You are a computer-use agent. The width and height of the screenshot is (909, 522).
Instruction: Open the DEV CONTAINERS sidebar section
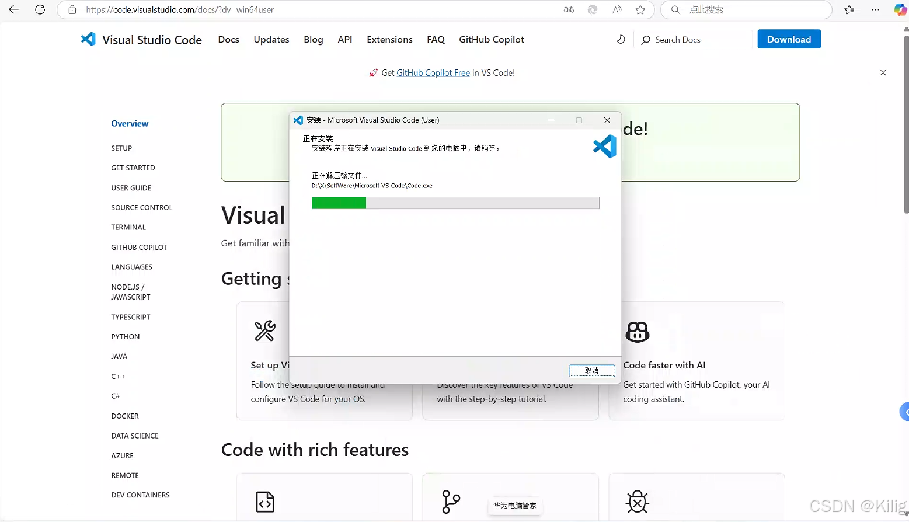click(140, 495)
